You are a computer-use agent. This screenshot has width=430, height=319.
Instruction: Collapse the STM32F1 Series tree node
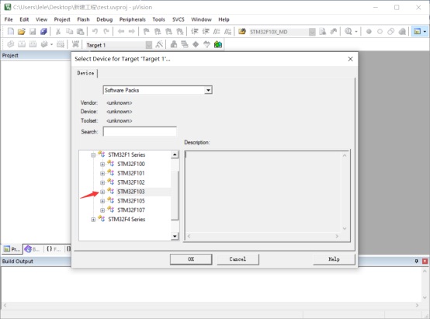(93, 155)
